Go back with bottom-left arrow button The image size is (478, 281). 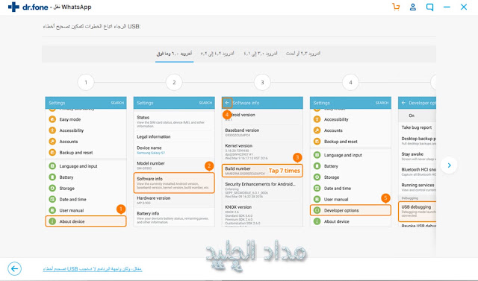click(x=14, y=268)
